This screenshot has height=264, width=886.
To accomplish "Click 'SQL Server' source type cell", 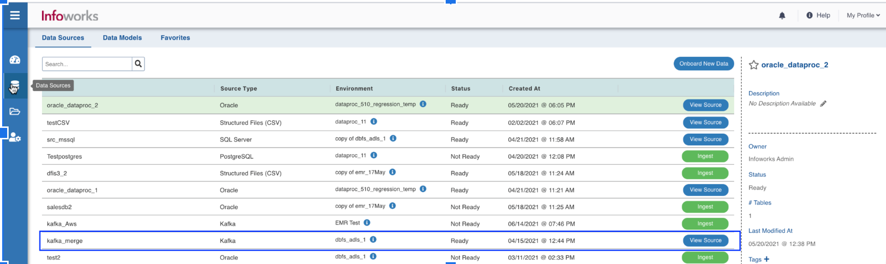I will [236, 140].
